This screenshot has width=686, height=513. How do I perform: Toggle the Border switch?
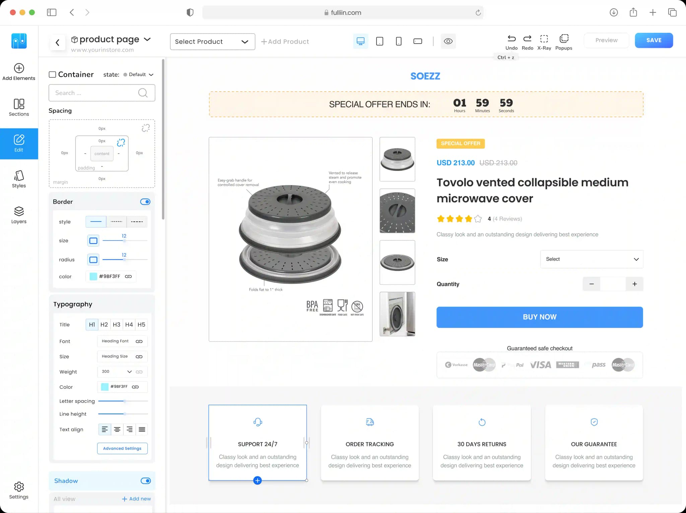[145, 202]
